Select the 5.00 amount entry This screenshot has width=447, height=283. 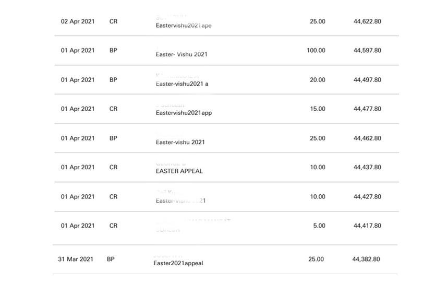(319, 226)
